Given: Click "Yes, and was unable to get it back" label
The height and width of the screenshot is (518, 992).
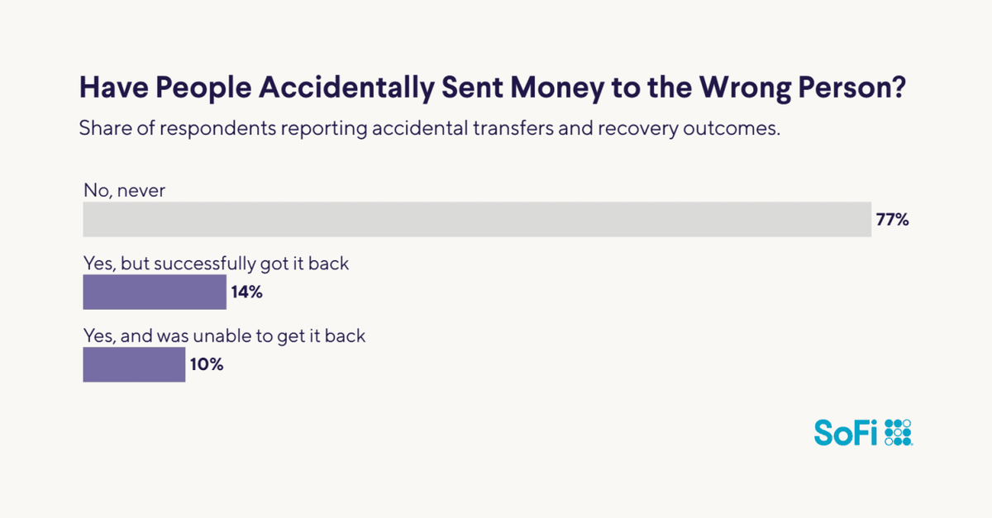Looking at the screenshot, I should point(224,336).
